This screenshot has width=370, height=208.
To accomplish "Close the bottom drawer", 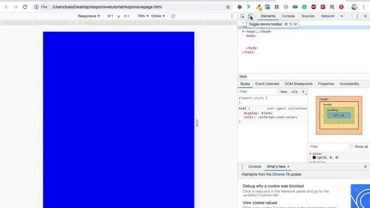I will [x=365, y=166].
